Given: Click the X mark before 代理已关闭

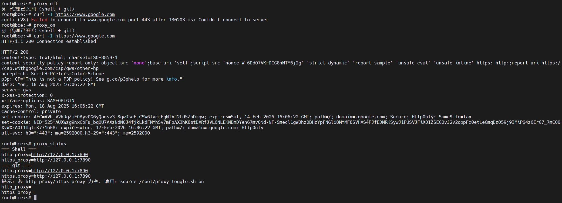Looking at the screenshot, I should point(4,9).
